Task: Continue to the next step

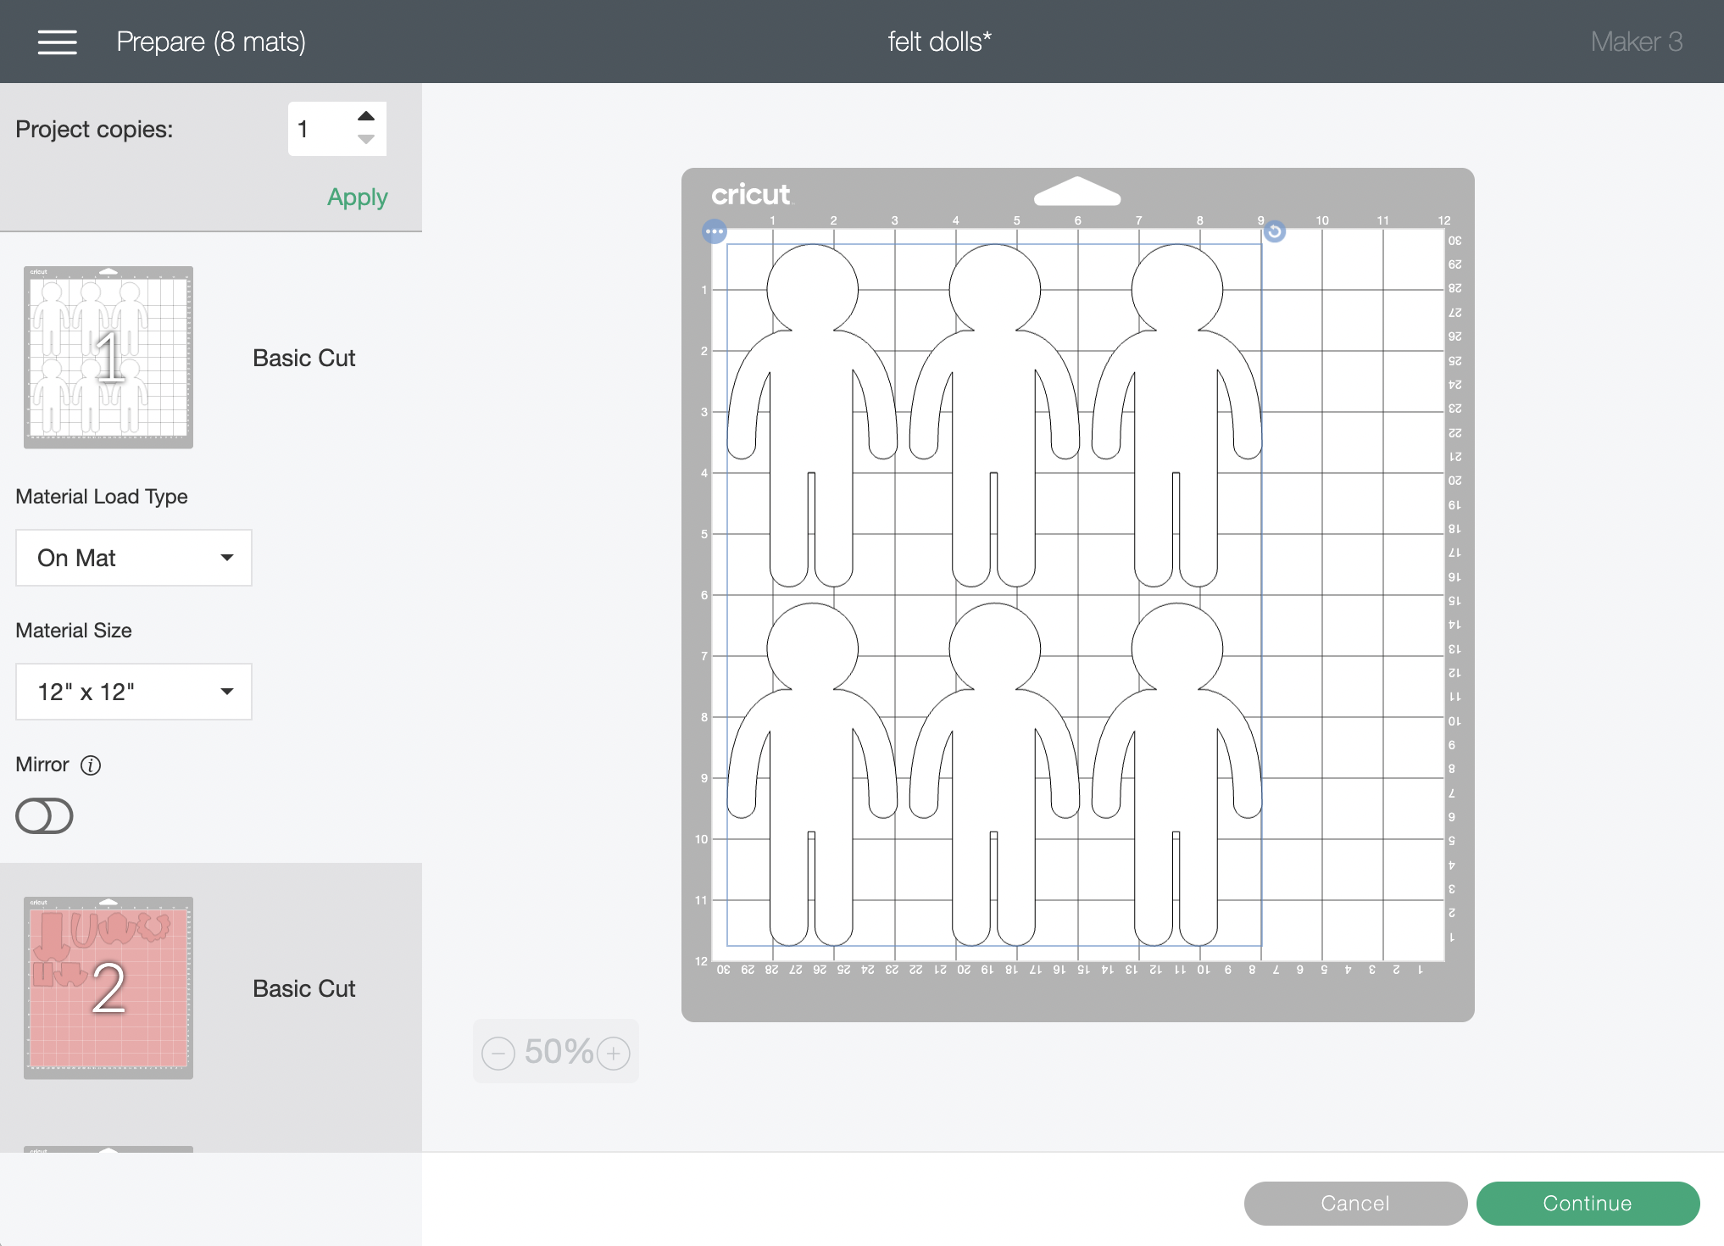Action: point(1588,1204)
